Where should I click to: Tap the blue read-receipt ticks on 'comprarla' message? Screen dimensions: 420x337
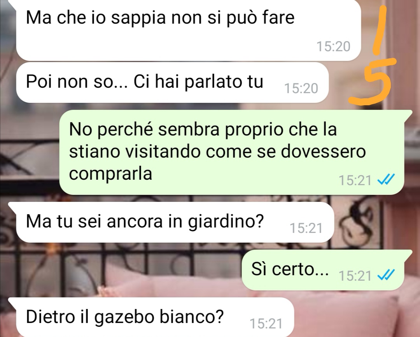pos(386,180)
